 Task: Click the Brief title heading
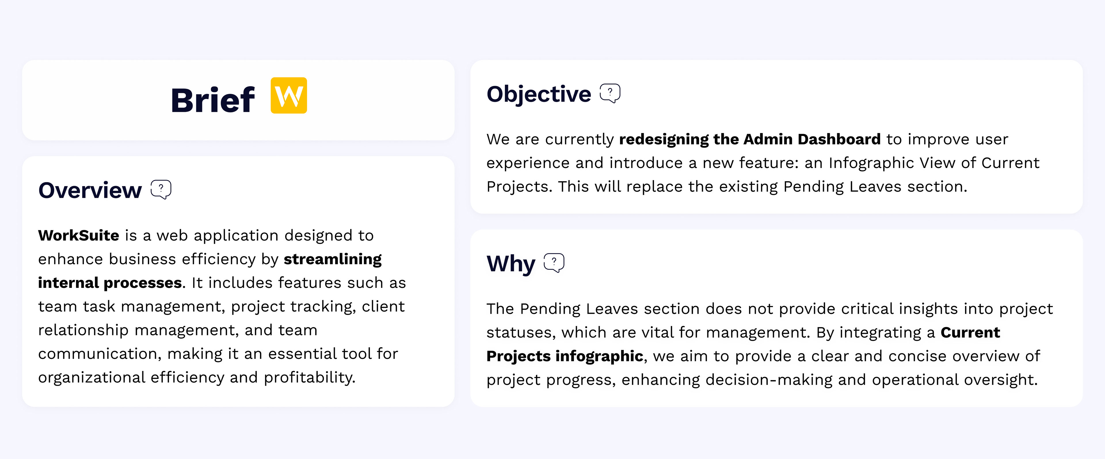(x=213, y=100)
